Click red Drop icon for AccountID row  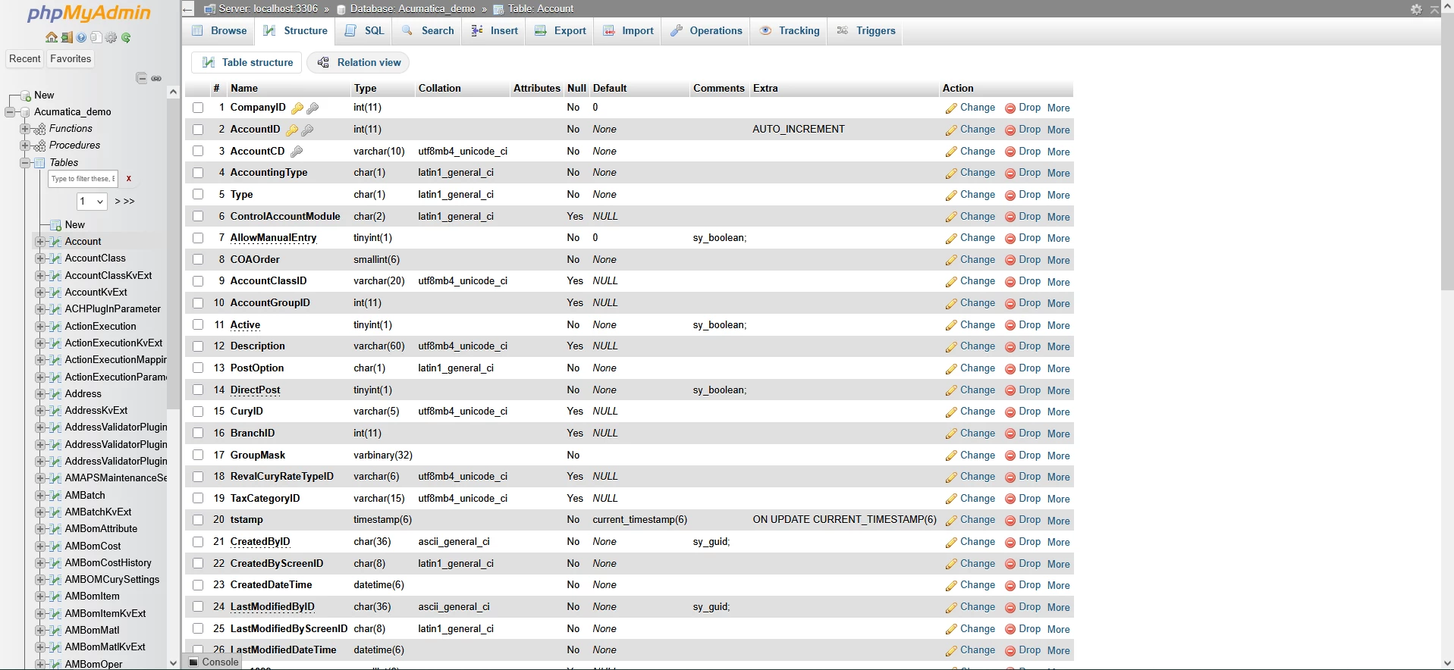coord(1010,130)
